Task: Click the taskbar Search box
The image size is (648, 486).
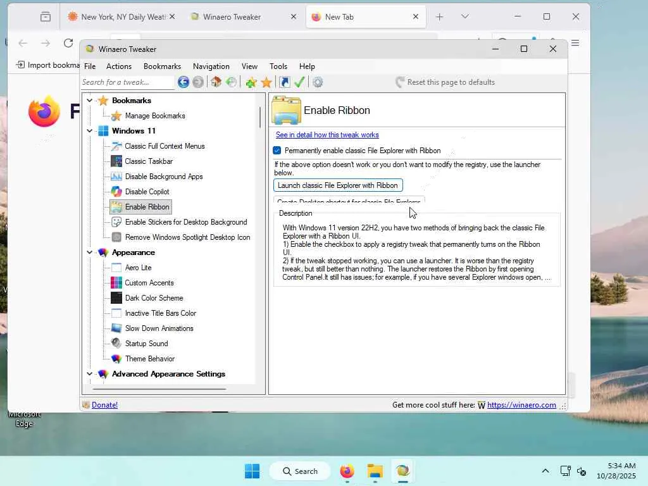Action: [x=300, y=471]
